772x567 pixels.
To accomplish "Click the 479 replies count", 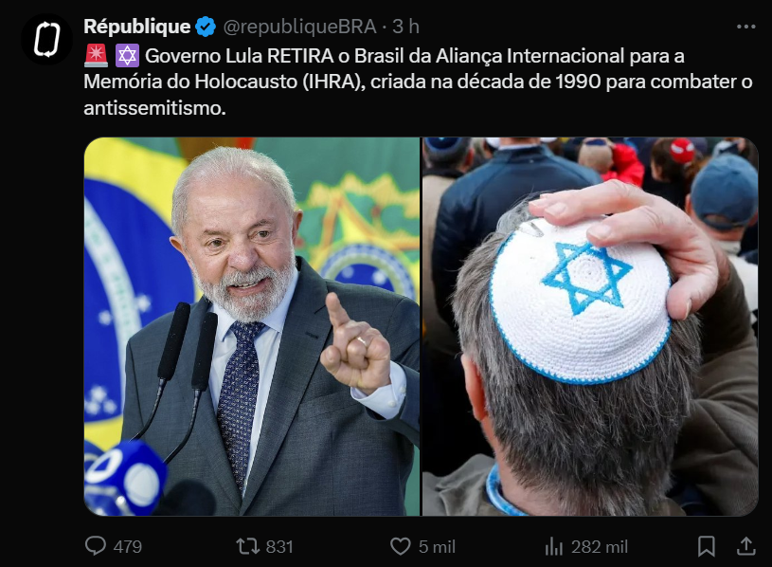I will tap(128, 547).
